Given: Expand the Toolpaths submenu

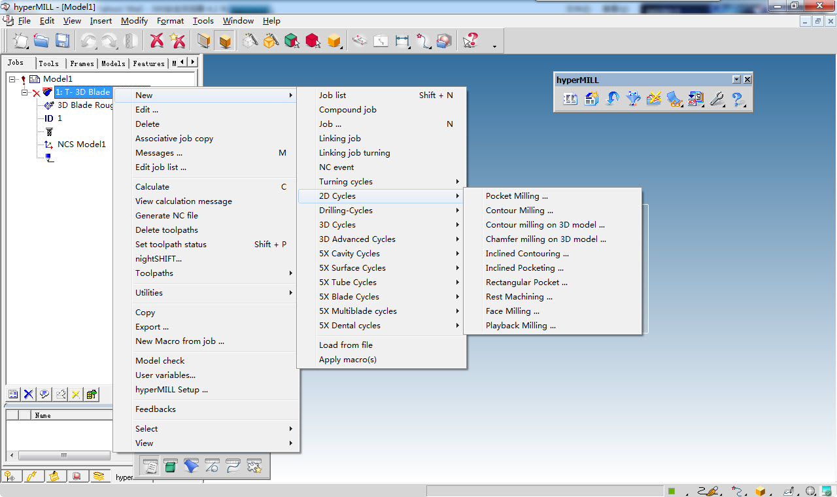Looking at the screenshot, I should tap(206, 273).
